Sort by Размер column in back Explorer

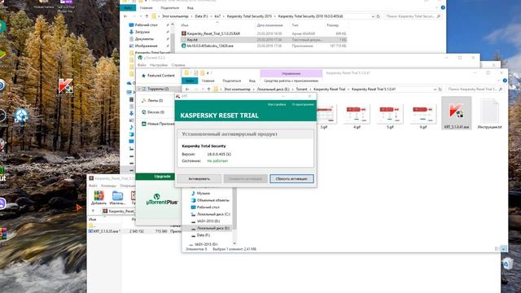pyautogui.click(x=333, y=25)
